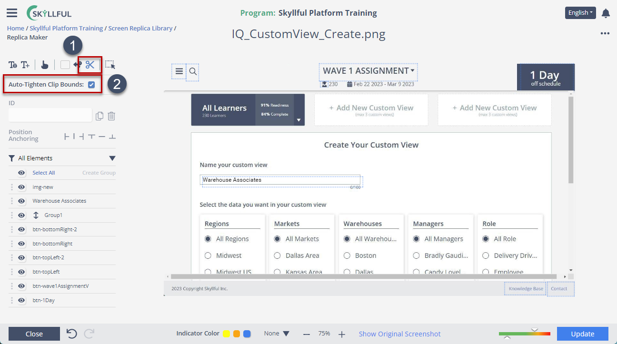Image resolution: width=617 pixels, height=344 pixels.
Task: Select the All Regions radio button
Action: 208,239
